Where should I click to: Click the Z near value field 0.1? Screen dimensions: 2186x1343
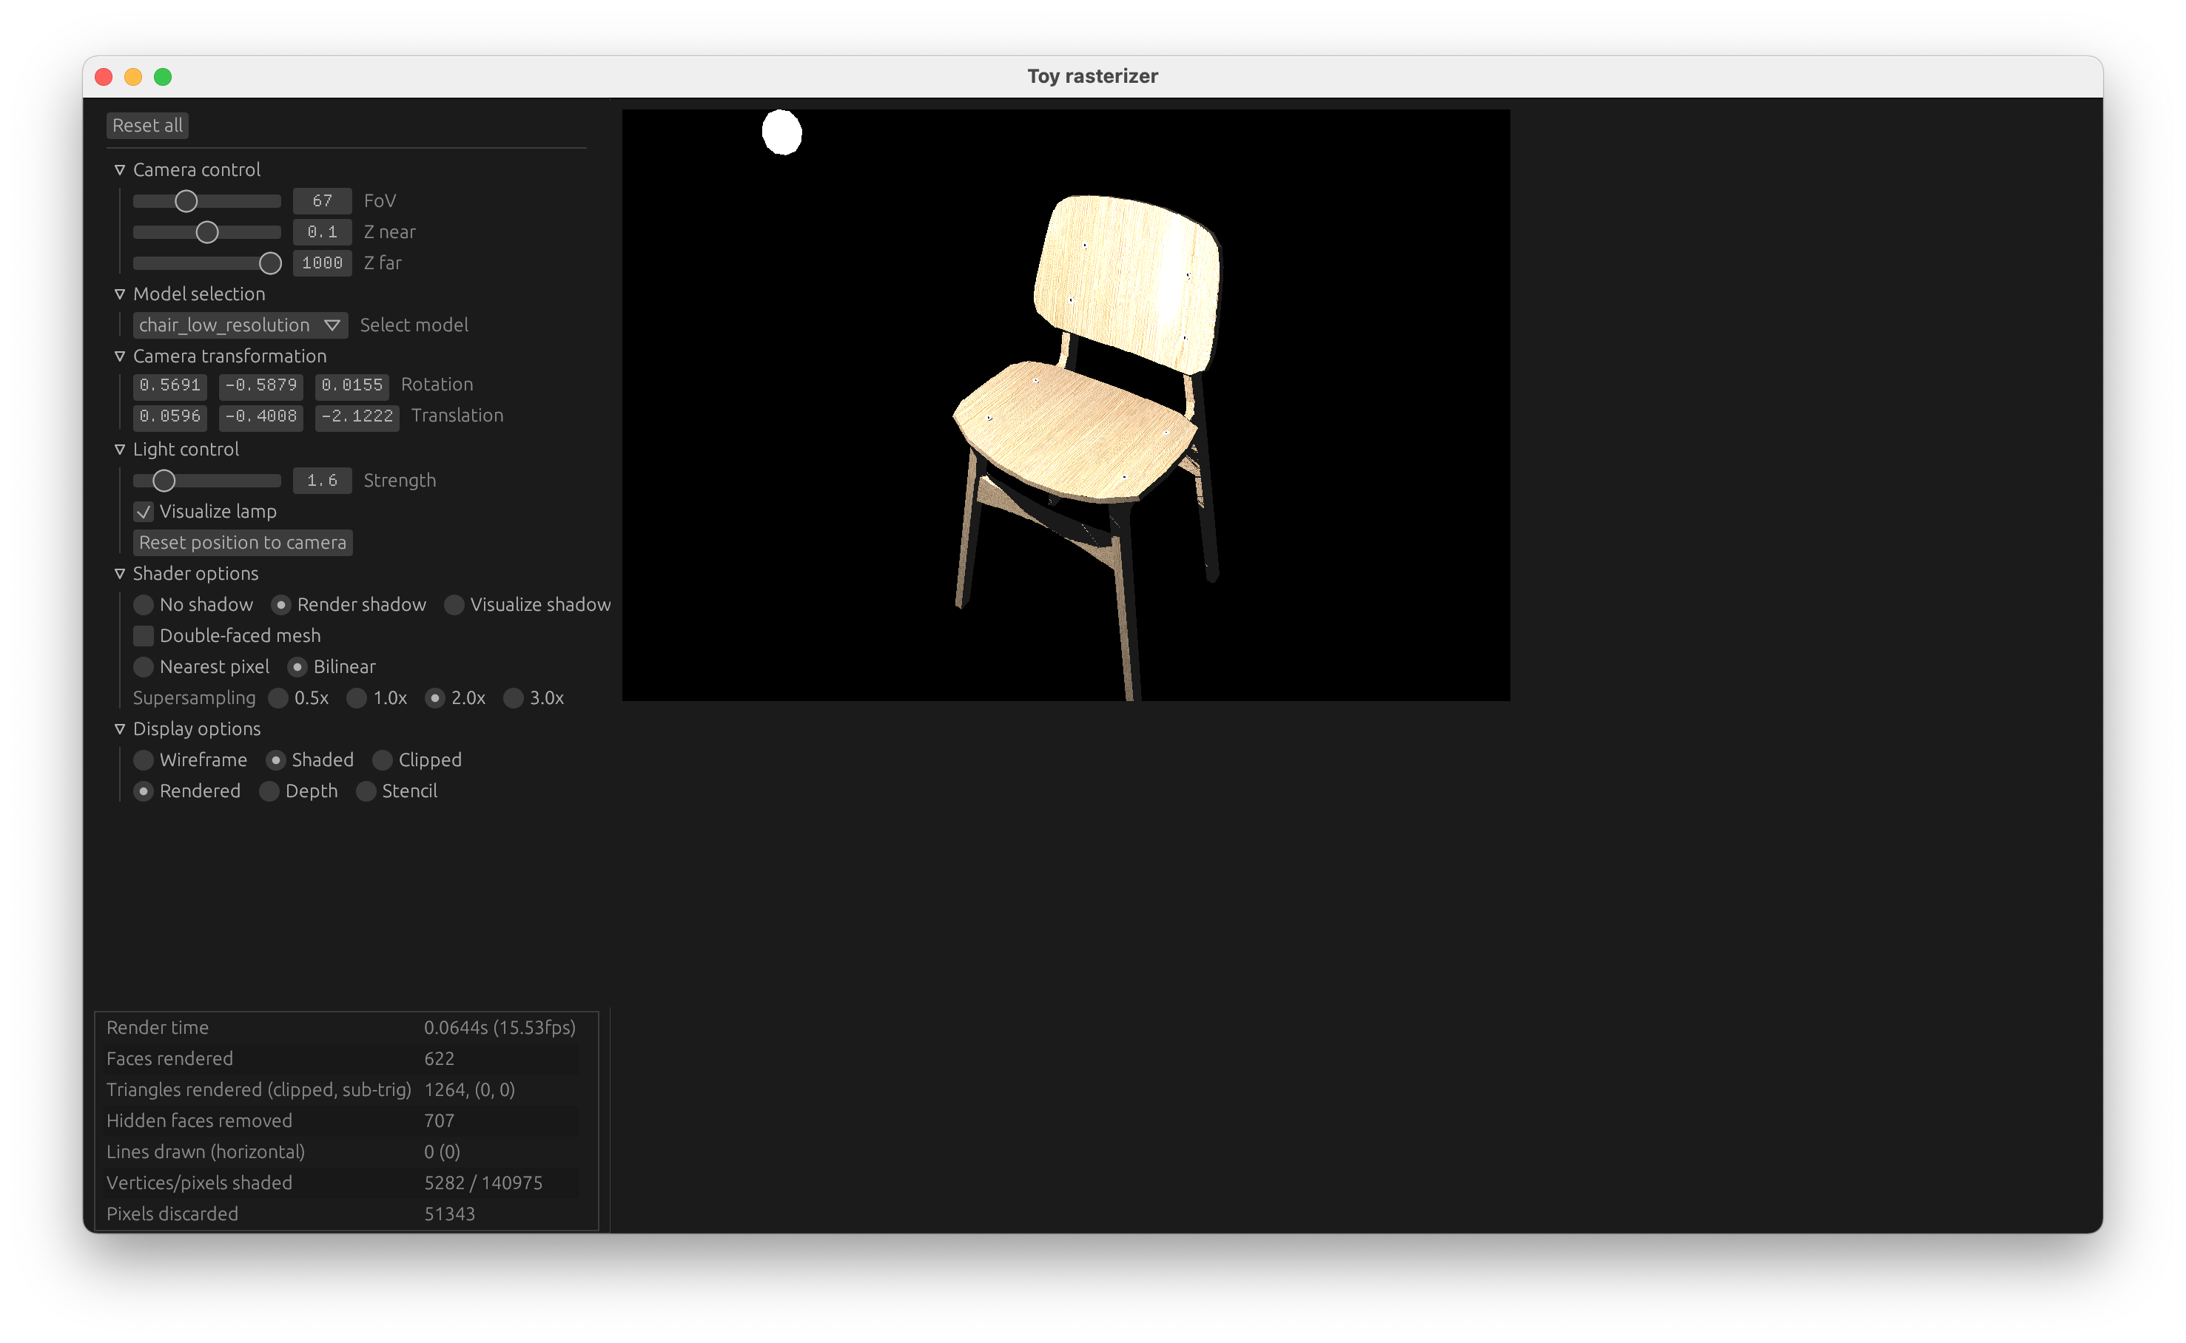click(323, 231)
